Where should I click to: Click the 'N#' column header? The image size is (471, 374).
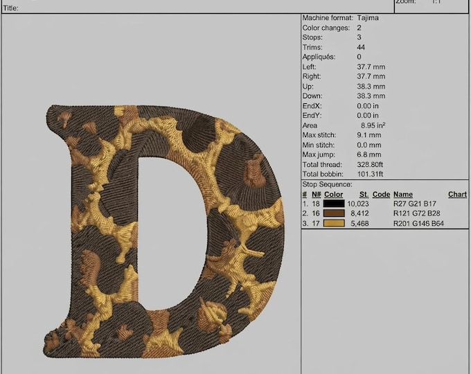pos(316,195)
